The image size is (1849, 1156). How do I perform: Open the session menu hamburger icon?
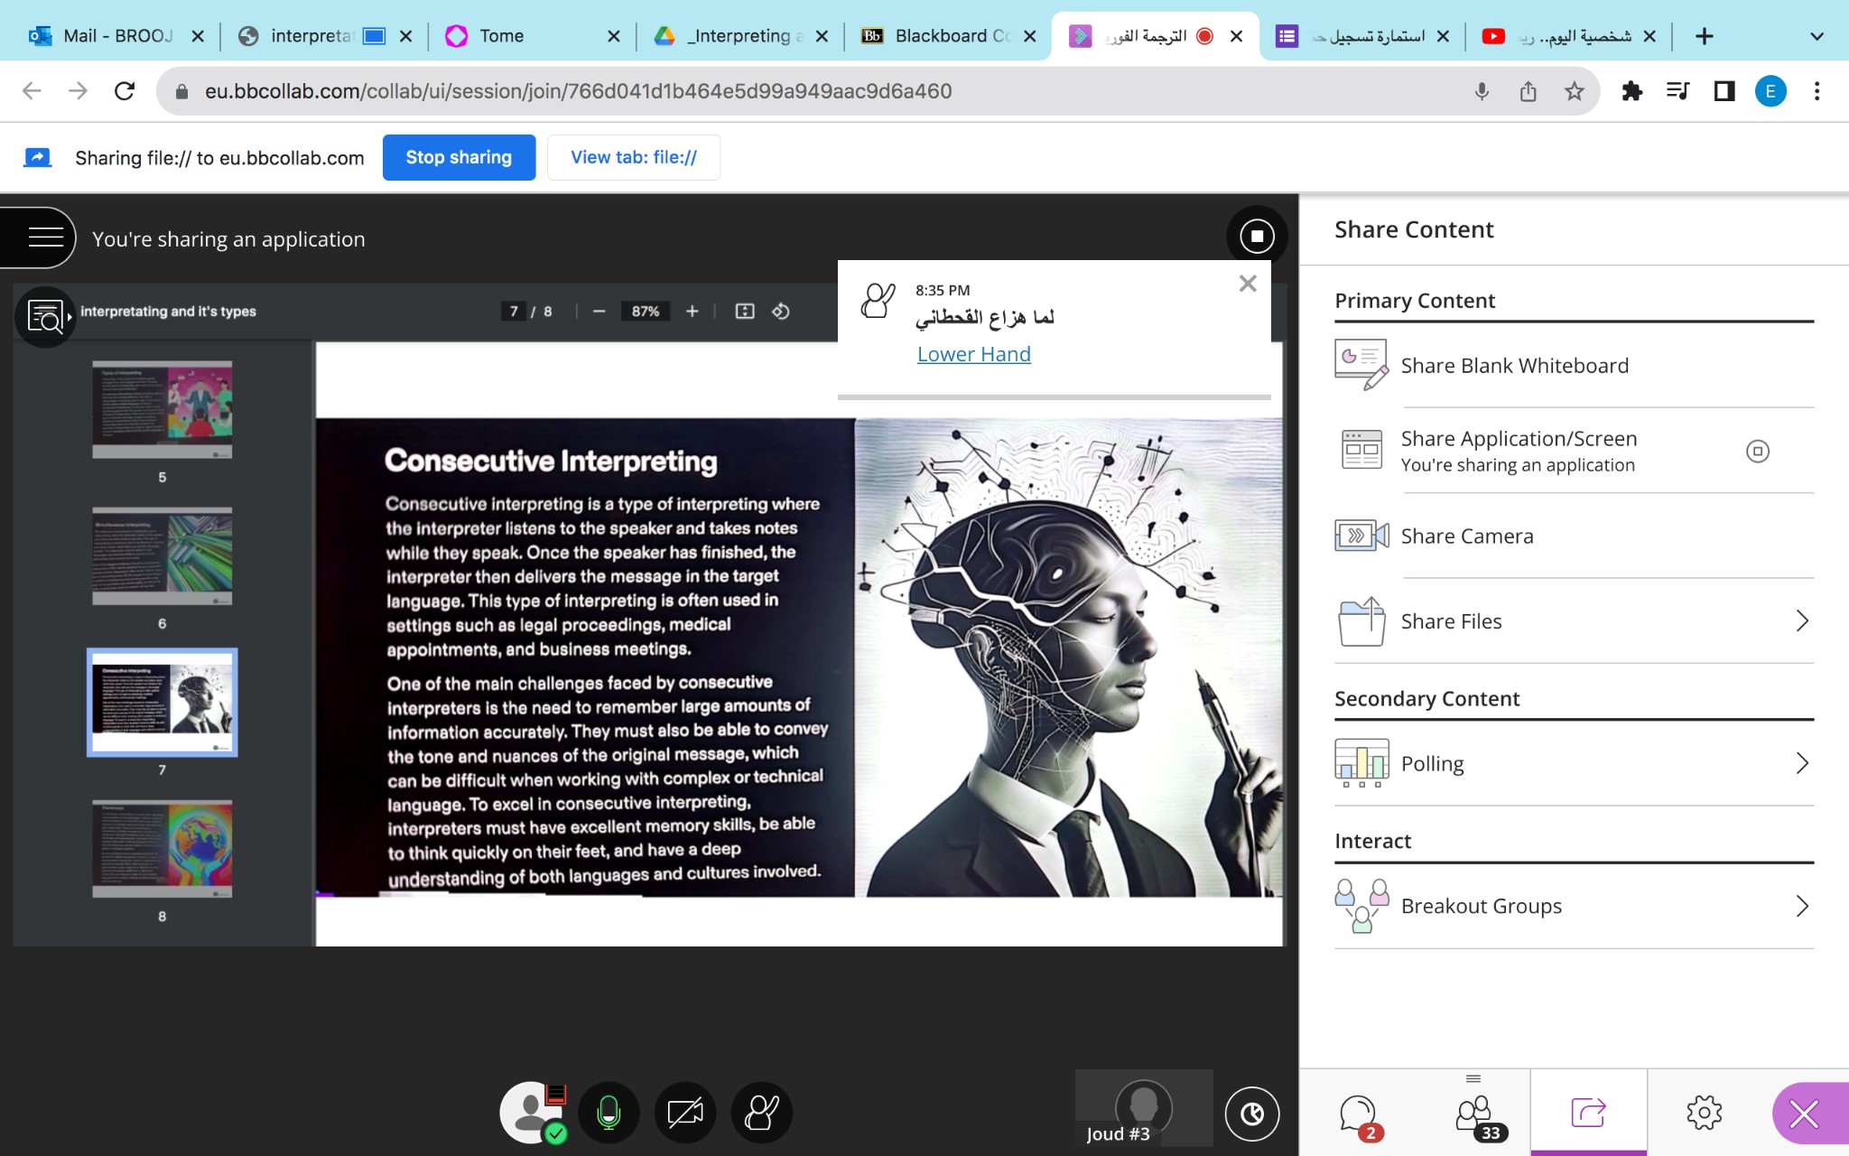[45, 238]
